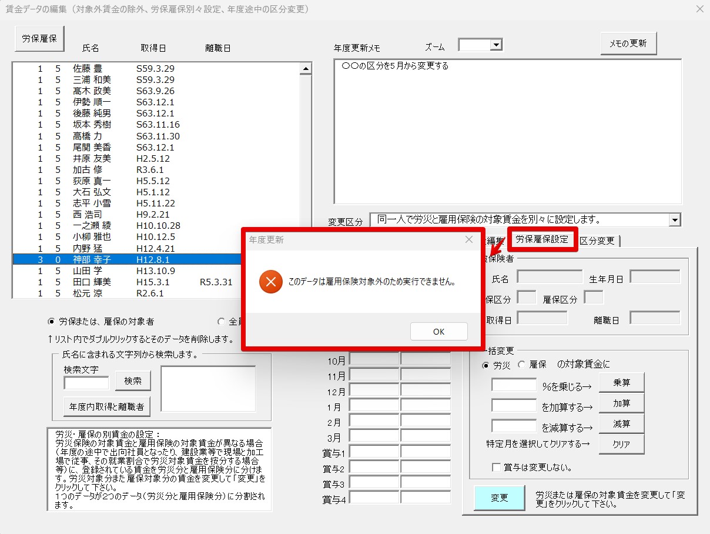This screenshot has height=534, width=710.
Task: Select 労保または、雇保の対象者 radio option
Action: click(101, 322)
